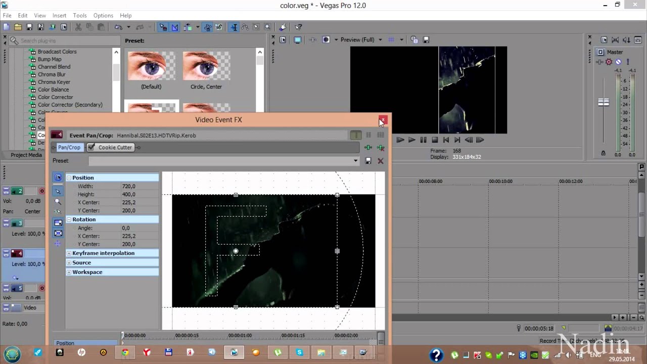Click Play From Start in preview
647x364 pixels.
(400, 140)
